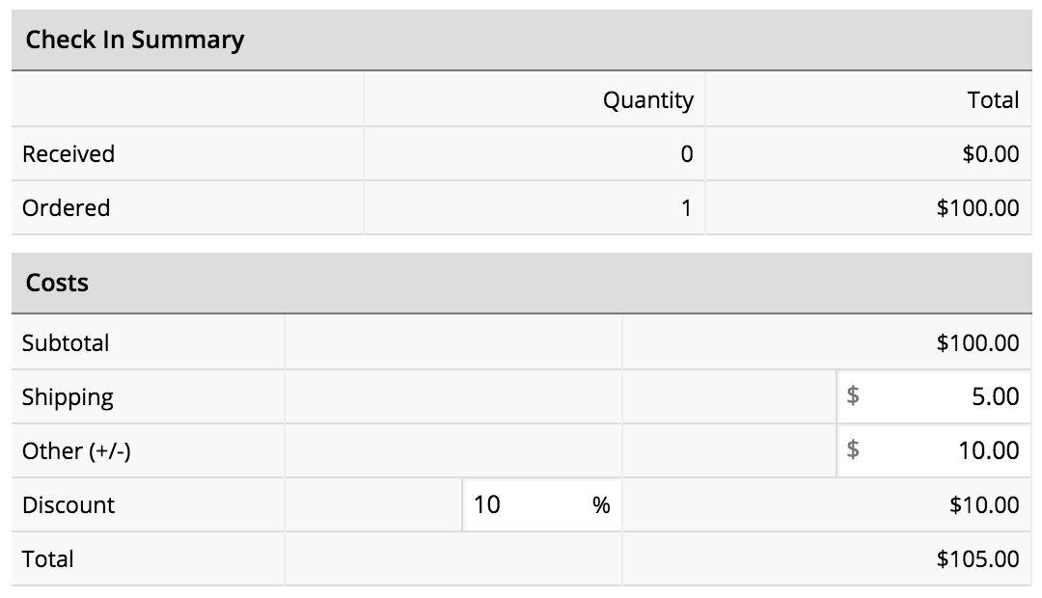
Task: Click the $10.00 calculated discount amount
Action: click(x=988, y=504)
